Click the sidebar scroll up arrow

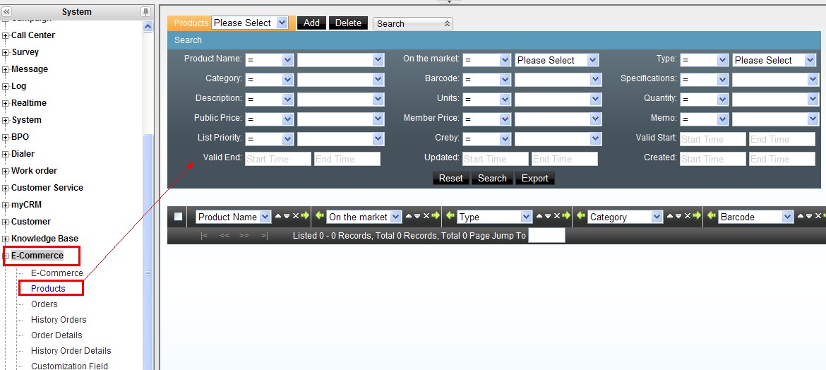click(148, 27)
